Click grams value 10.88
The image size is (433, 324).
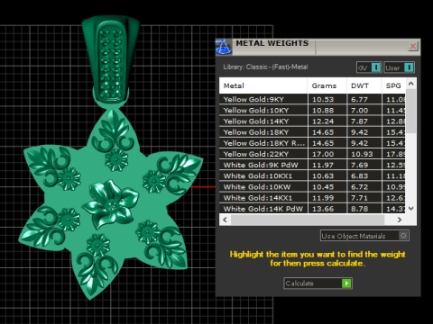click(323, 111)
